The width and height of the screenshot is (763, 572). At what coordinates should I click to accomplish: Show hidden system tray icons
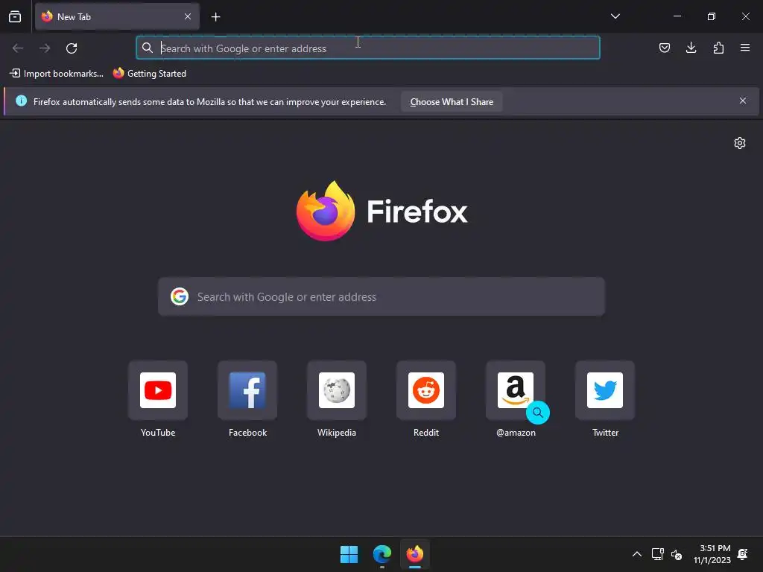click(x=636, y=554)
